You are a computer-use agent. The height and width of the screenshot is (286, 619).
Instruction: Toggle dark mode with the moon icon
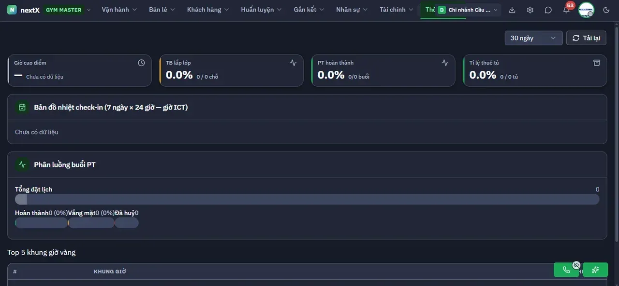click(x=606, y=10)
